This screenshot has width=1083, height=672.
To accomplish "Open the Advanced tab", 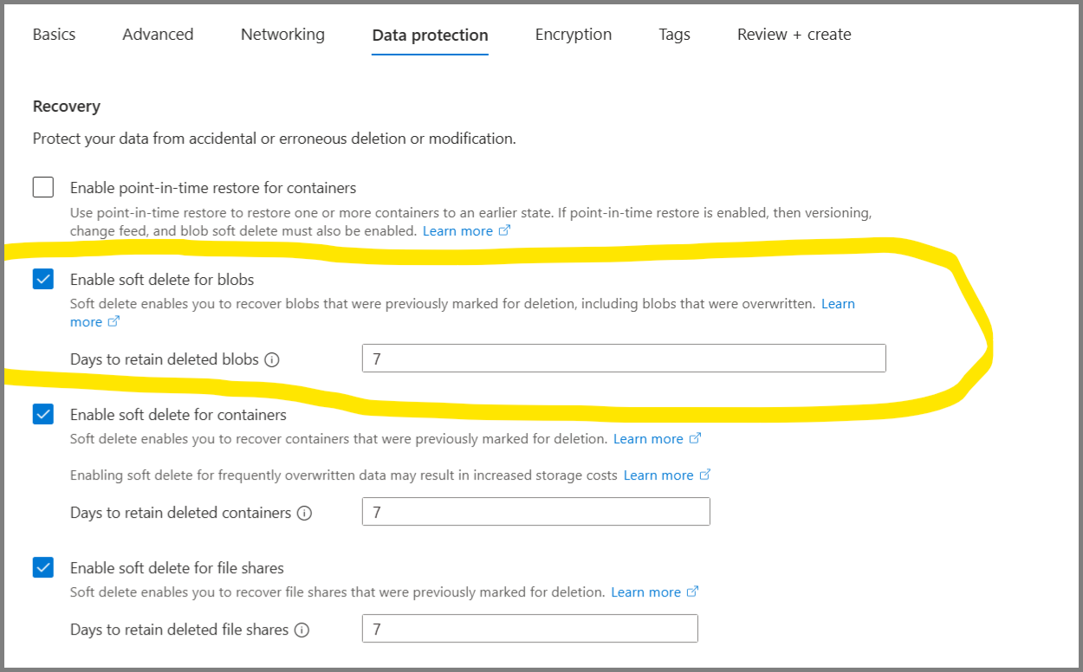I will coord(158,35).
